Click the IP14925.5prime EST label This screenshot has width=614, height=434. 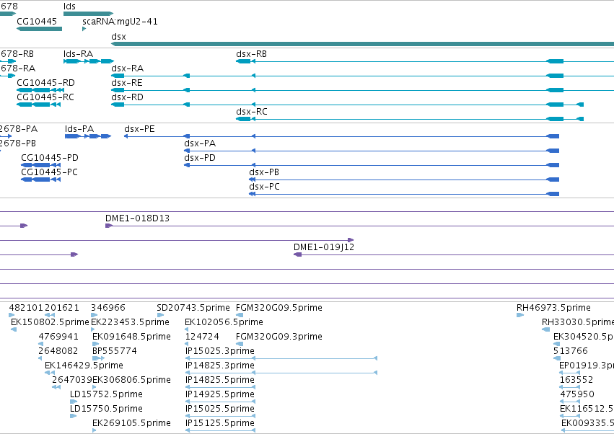click(219, 394)
